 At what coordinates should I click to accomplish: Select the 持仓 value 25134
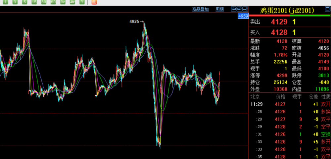[x=281, y=82]
